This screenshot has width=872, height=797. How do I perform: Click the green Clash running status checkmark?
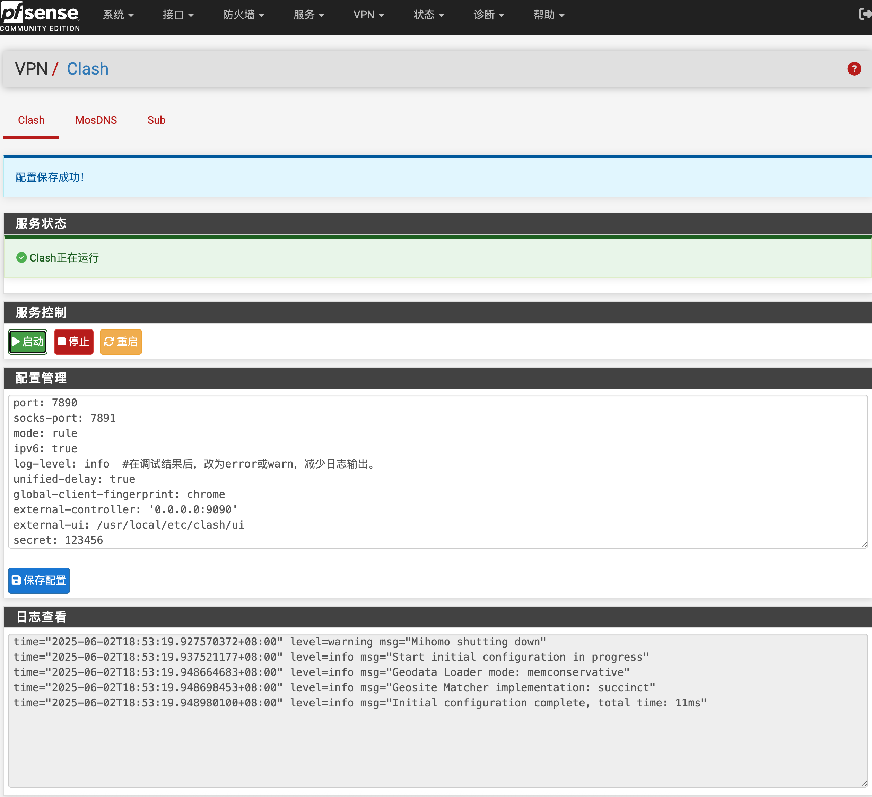[x=21, y=258]
